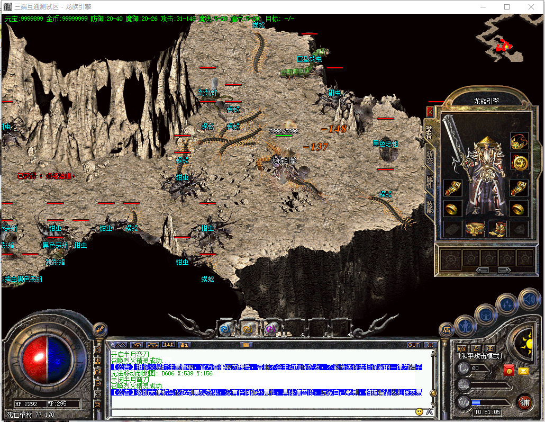Select the left gold ring slot

[x=452, y=209]
